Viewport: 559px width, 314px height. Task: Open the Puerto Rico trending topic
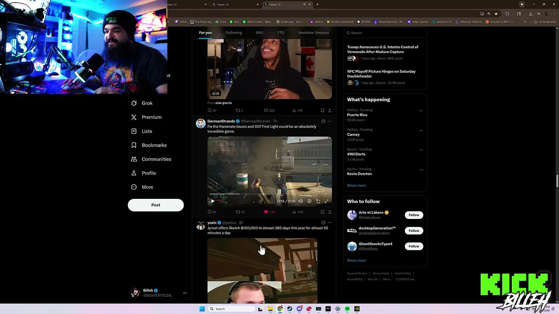point(357,115)
